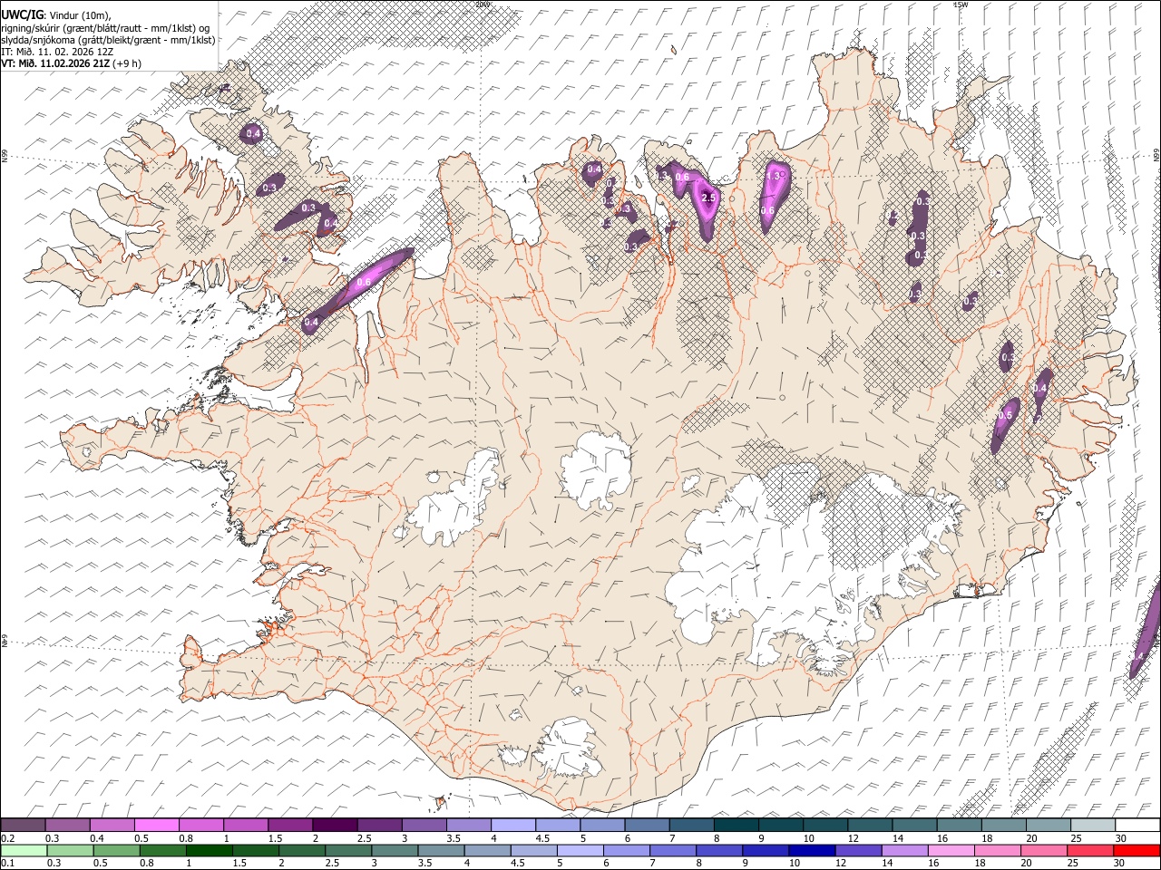Click the light pink 16 swatch, lower legend

951,850
